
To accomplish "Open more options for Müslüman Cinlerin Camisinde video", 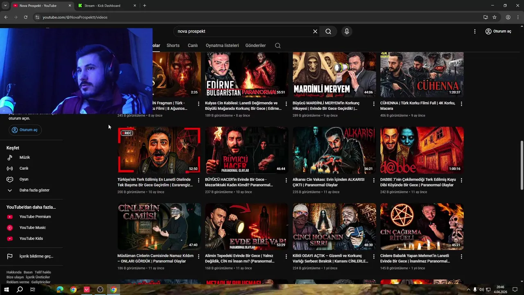I will click(199, 256).
